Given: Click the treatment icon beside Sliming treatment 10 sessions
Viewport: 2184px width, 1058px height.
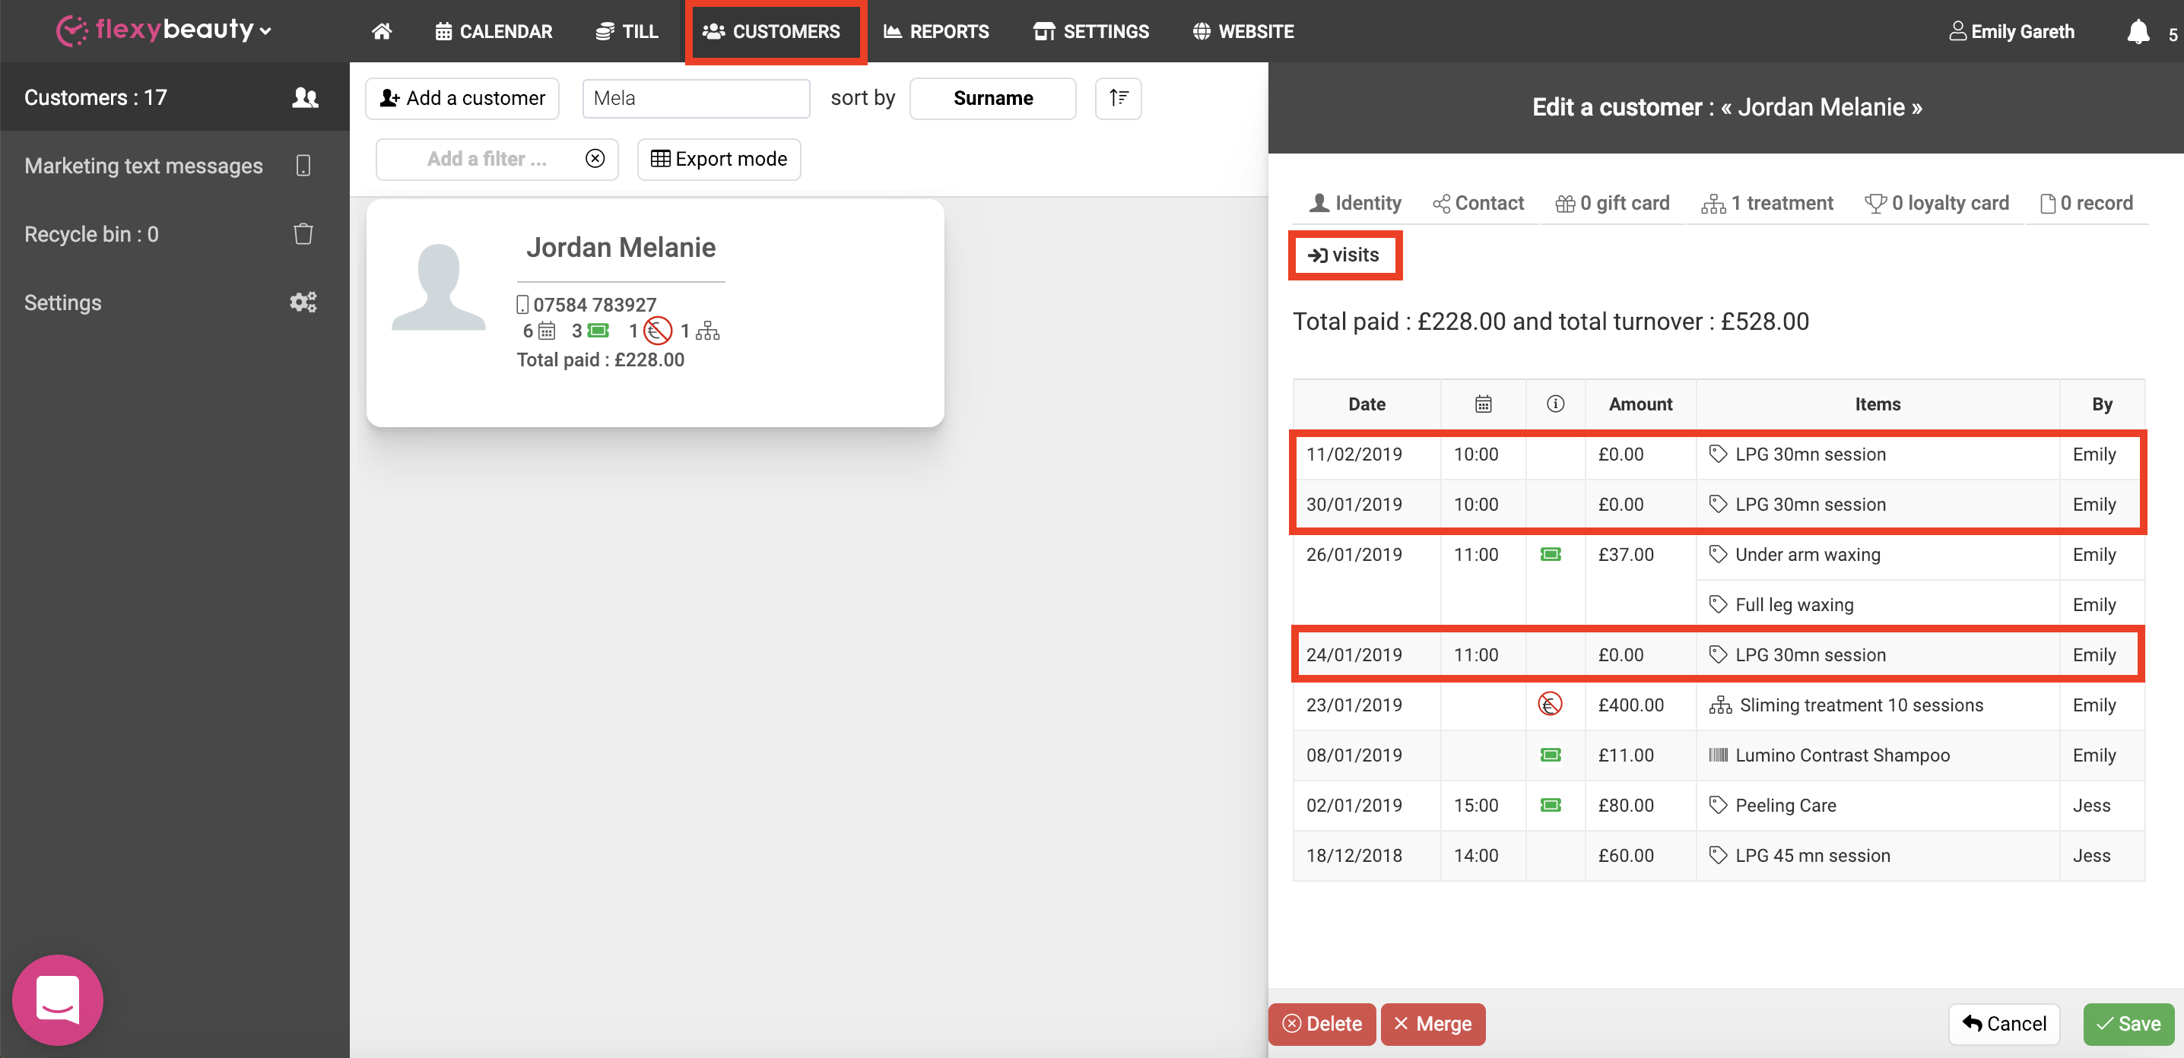Looking at the screenshot, I should 1720,705.
